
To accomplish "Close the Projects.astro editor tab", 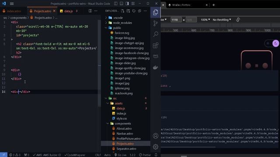I will click(54, 11).
